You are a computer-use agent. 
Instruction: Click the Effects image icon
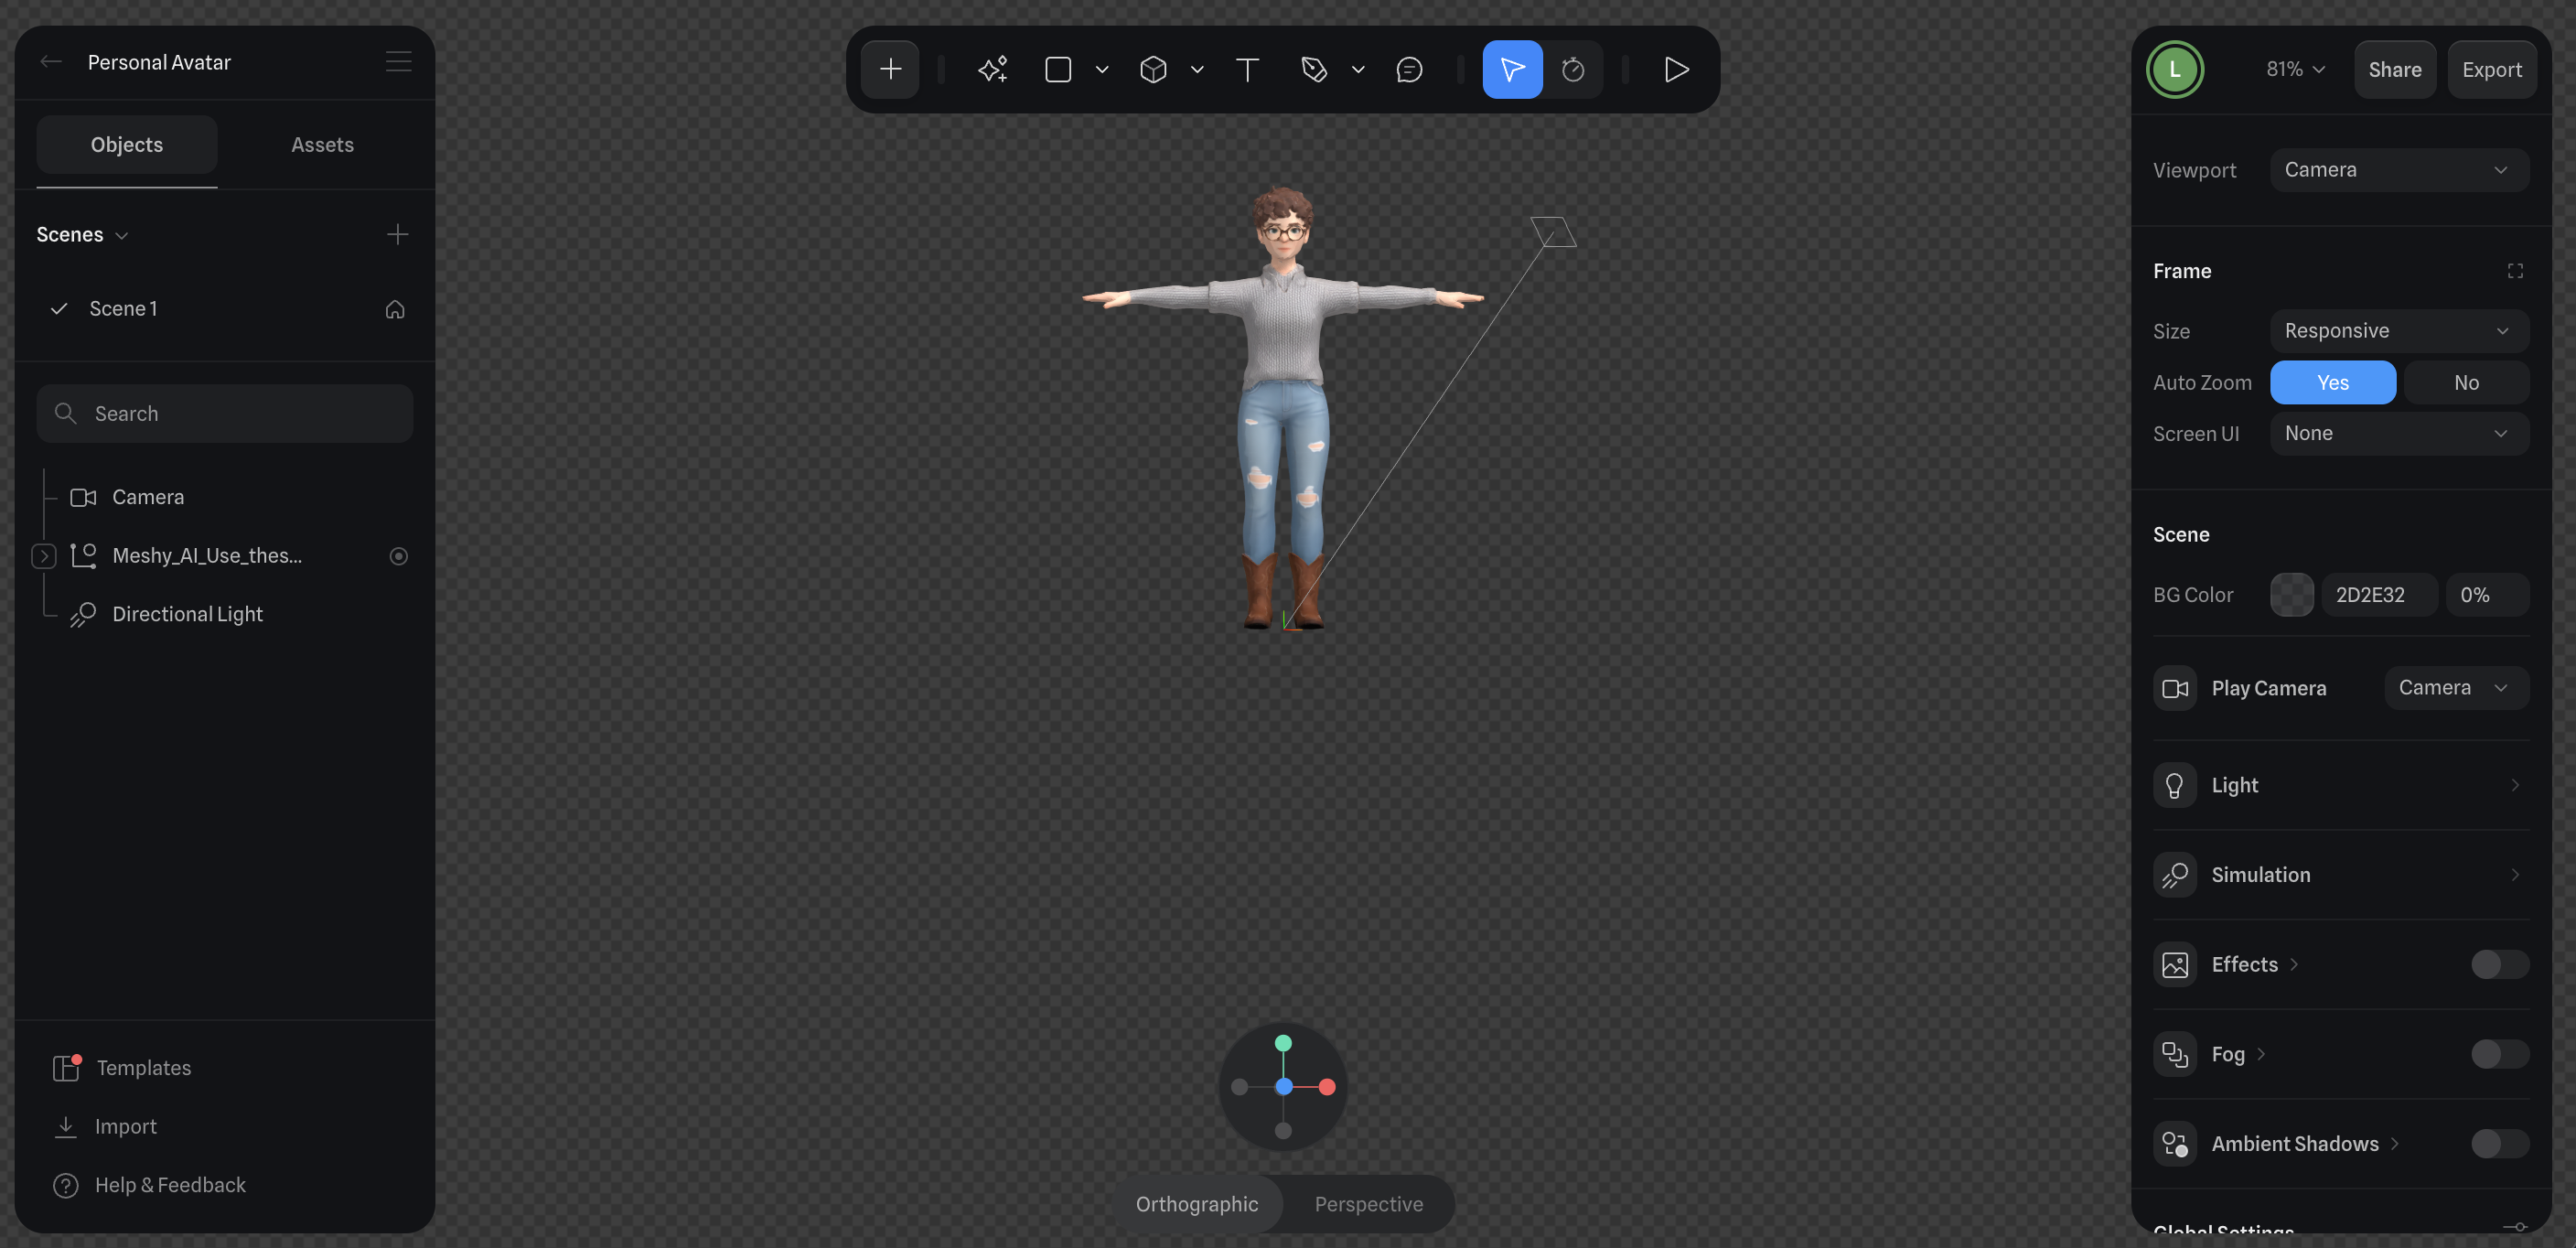[2175, 964]
